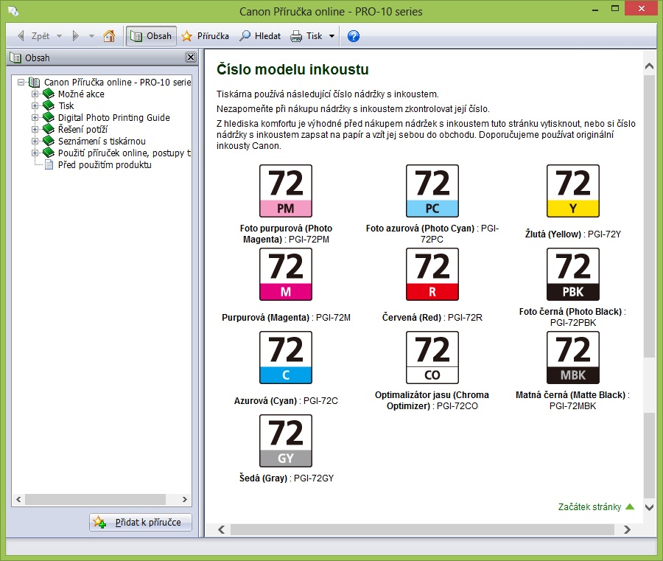This screenshot has width=663, height=561.
Task: Expand the Digital Photo Printing Guide node
Action: (35, 118)
